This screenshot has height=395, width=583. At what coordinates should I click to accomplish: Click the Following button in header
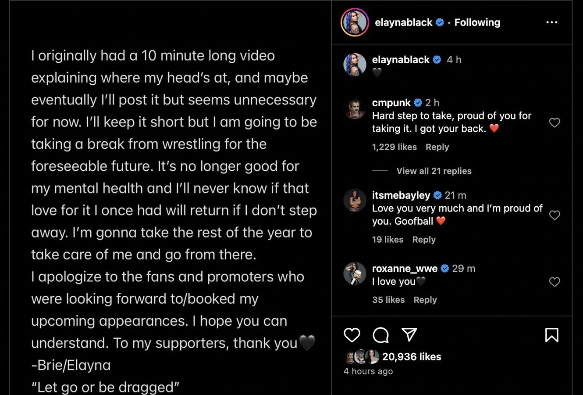tap(477, 22)
